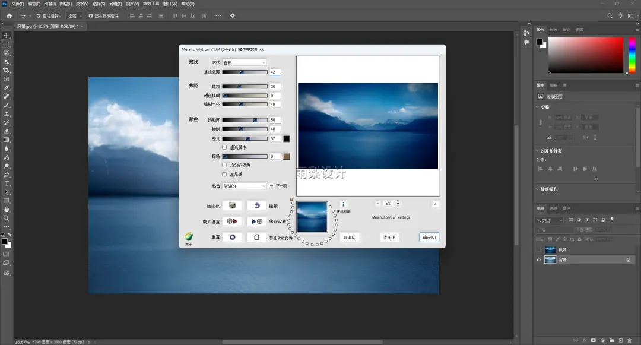The height and width of the screenshot is (345, 641).
Task: Click the Undo arrow icon button
Action: [x=256, y=205]
